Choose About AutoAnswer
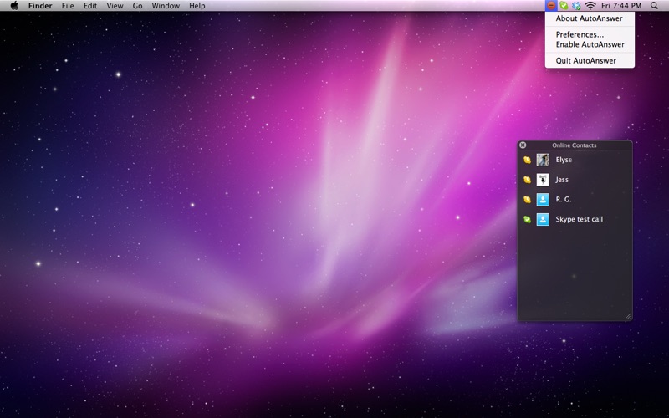Screen dimensions: 669x418 (589, 18)
